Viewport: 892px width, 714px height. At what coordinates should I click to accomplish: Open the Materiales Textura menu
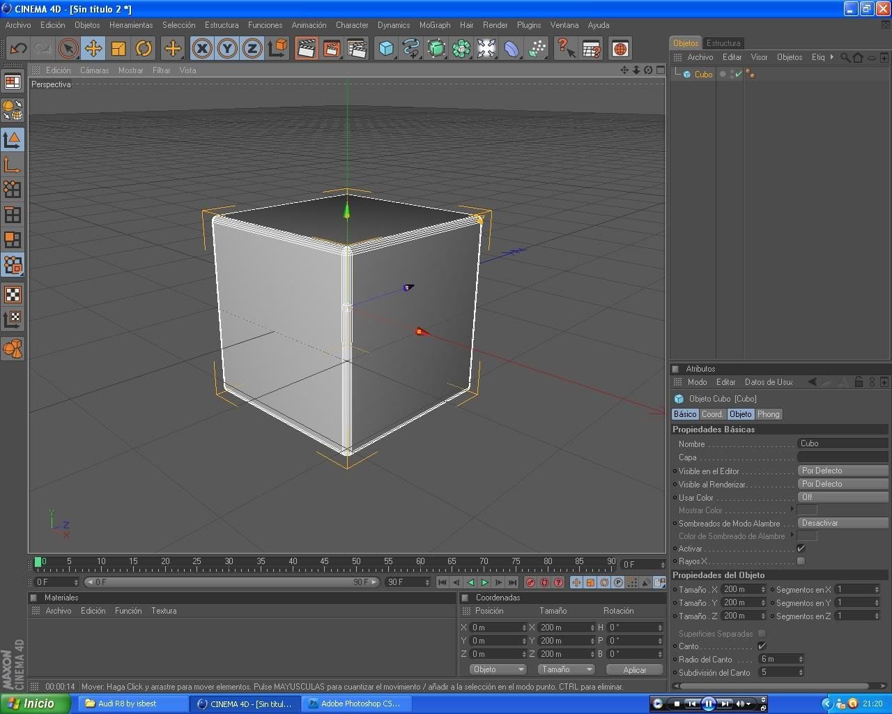point(164,611)
